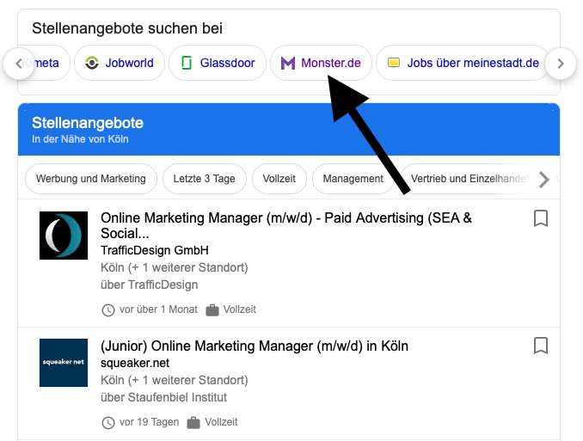Filter by Werbung und Marketing
The height and width of the screenshot is (441, 583).
coord(91,179)
